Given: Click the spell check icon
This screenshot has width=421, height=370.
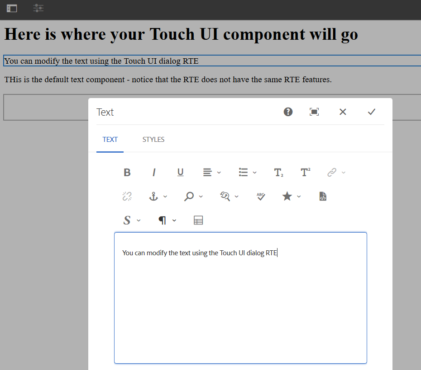Looking at the screenshot, I should [x=261, y=197].
